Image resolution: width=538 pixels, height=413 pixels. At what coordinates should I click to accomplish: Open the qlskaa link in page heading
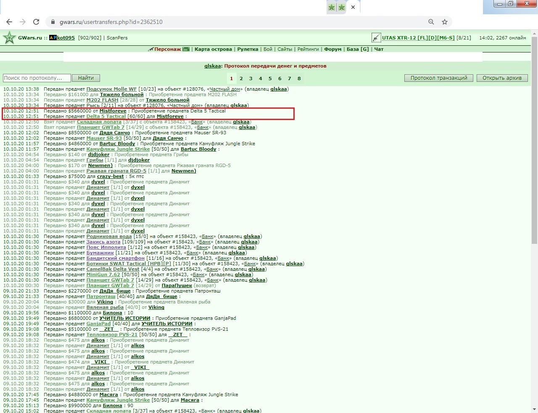click(x=213, y=66)
